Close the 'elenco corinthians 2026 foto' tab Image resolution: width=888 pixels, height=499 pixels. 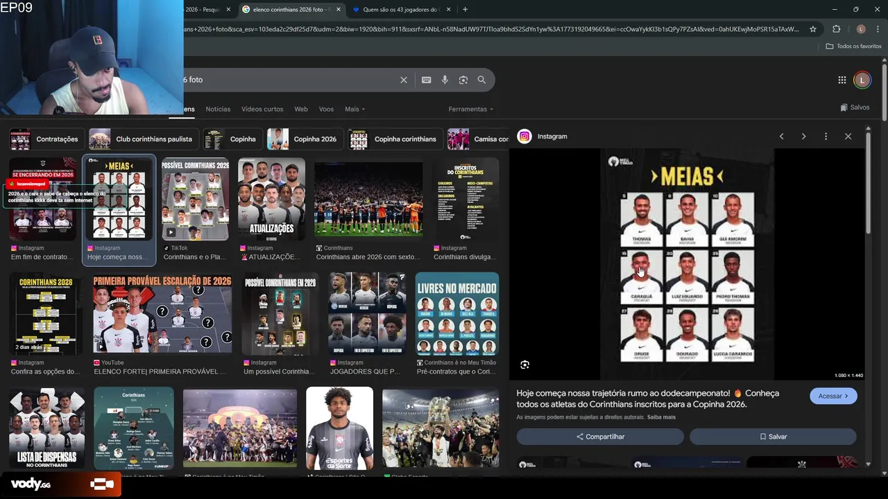tap(339, 10)
